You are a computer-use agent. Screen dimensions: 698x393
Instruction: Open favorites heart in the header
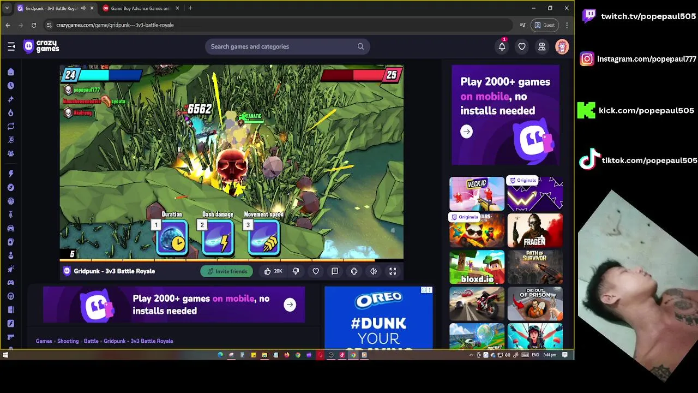pyautogui.click(x=522, y=46)
